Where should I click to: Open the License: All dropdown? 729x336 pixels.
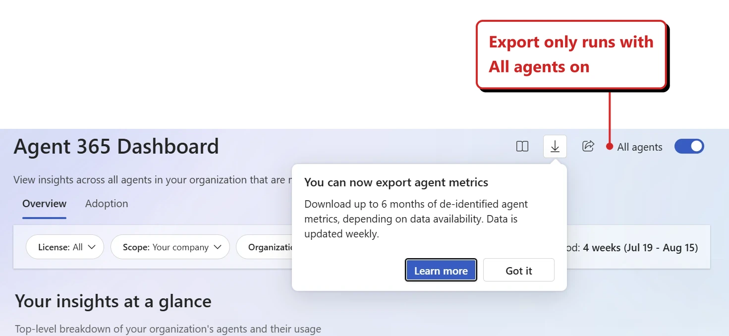(x=64, y=247)
